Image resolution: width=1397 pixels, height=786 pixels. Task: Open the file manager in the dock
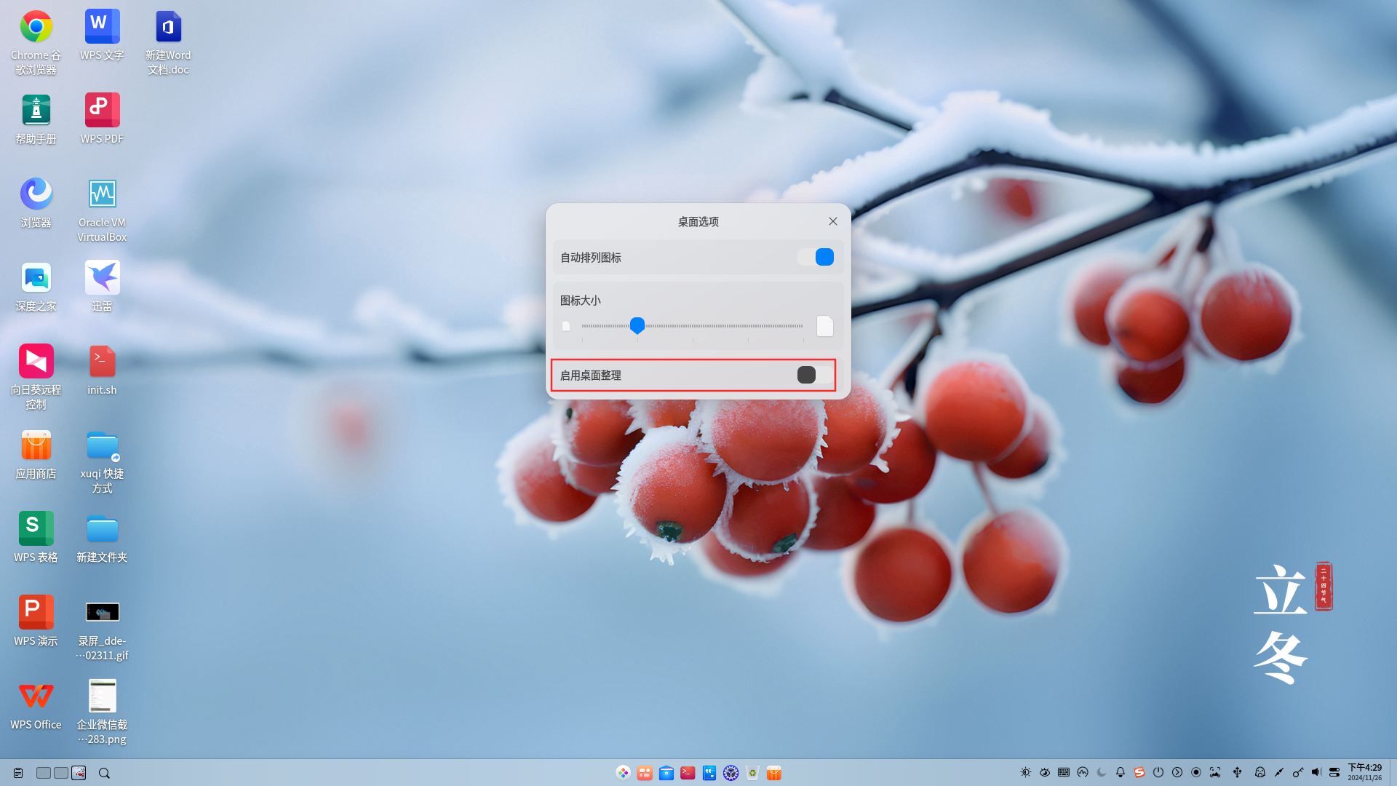pos(666,773)
